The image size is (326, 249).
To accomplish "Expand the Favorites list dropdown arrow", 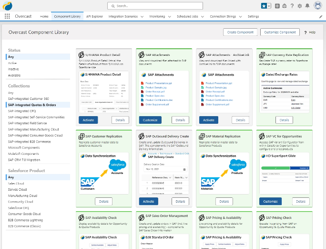I will click(x=269, y=6).
